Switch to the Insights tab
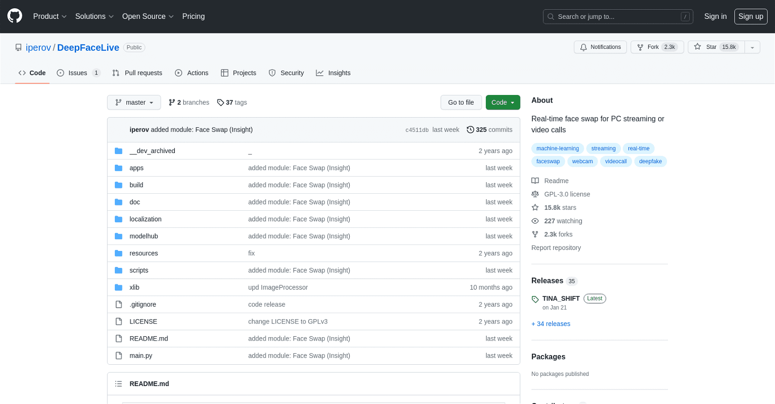775x404 pixels. click(x=333, y=73)
